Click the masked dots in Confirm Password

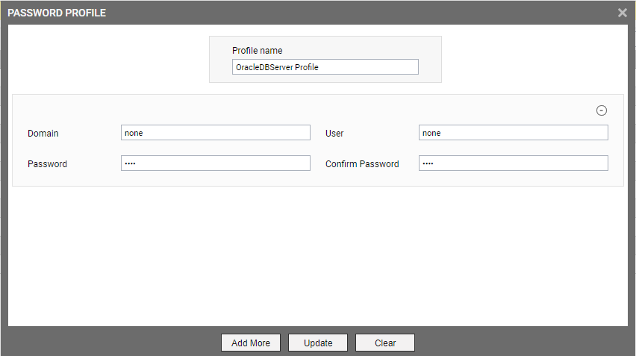tap(428, 163)
